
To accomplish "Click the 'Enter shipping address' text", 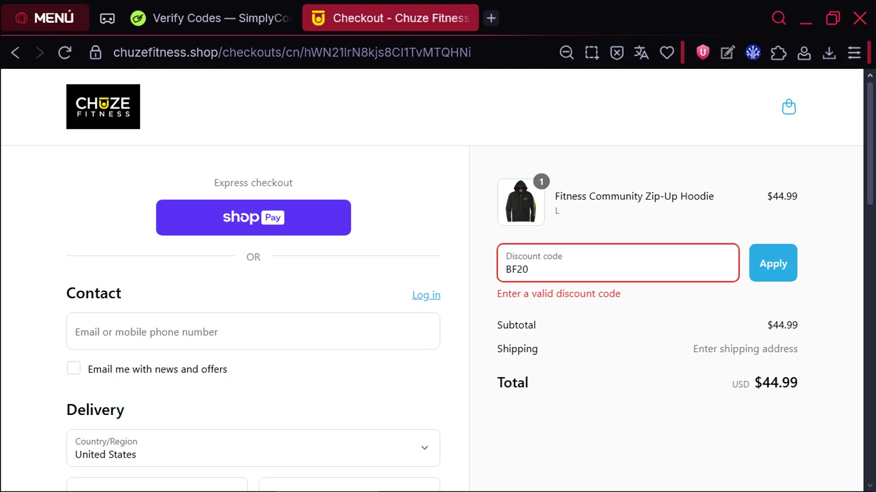I will coord(745,348).
